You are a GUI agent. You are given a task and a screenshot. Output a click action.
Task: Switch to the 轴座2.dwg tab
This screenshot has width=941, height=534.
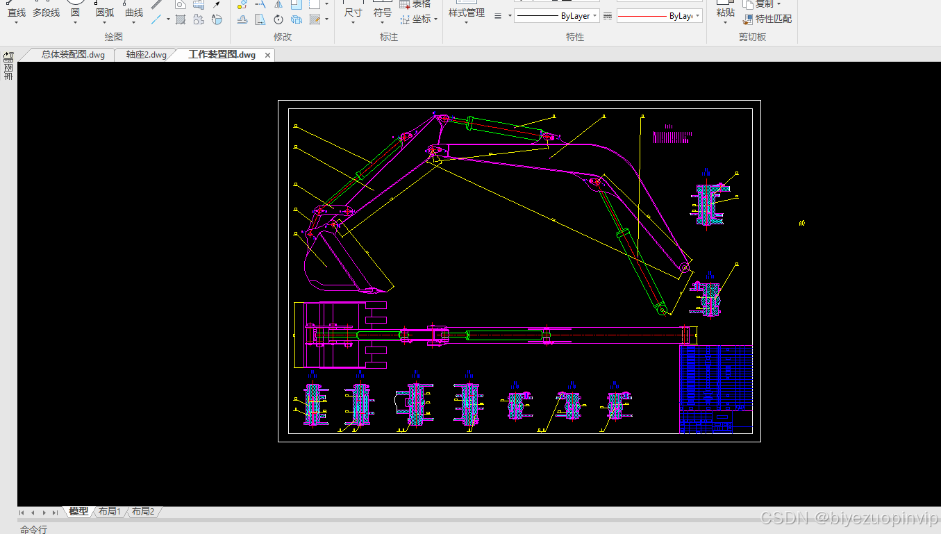click(x=146, y=55)
